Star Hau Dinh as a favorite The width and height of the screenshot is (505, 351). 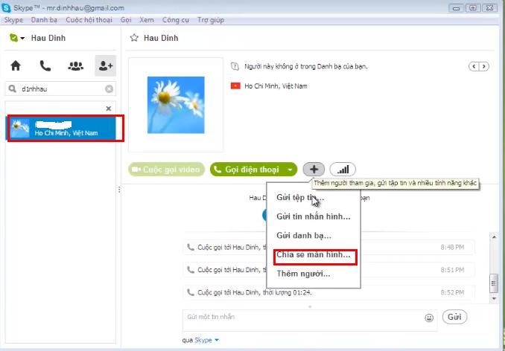(x=134, y=38)
